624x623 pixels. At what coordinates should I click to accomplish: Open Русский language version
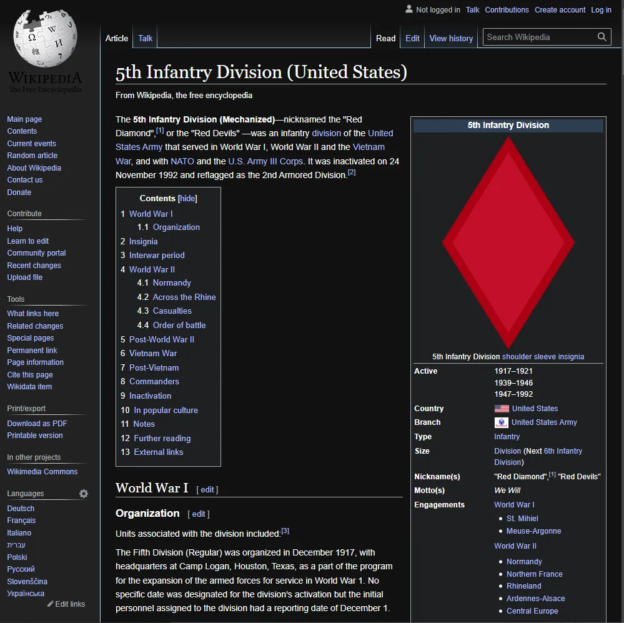tap(21, 569)
